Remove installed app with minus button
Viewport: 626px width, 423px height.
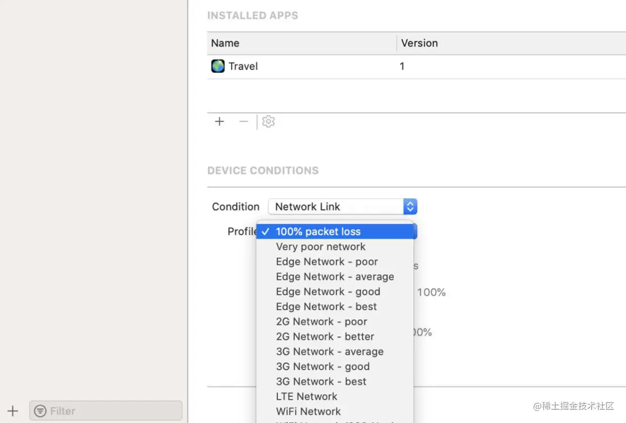point(244,122)
